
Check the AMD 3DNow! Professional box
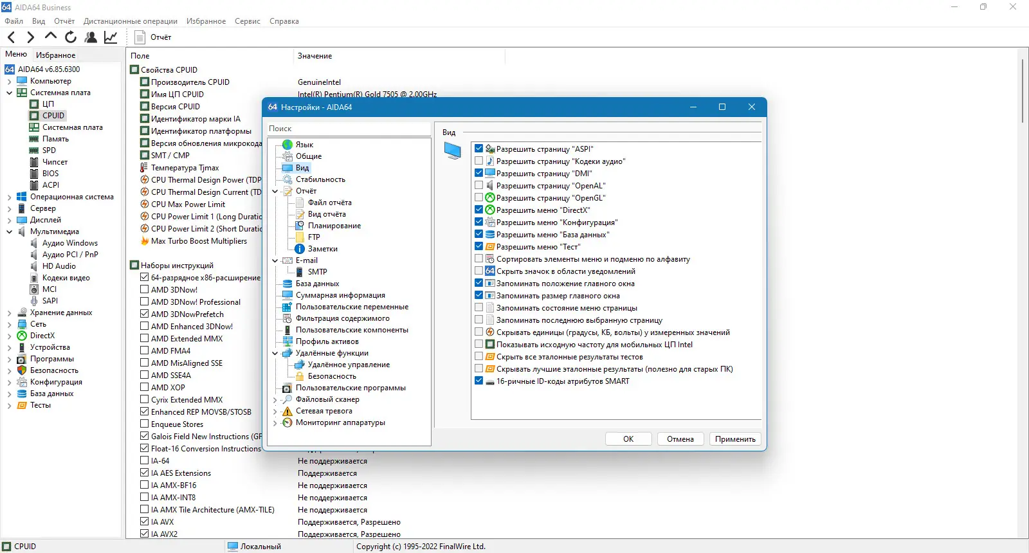145,302
